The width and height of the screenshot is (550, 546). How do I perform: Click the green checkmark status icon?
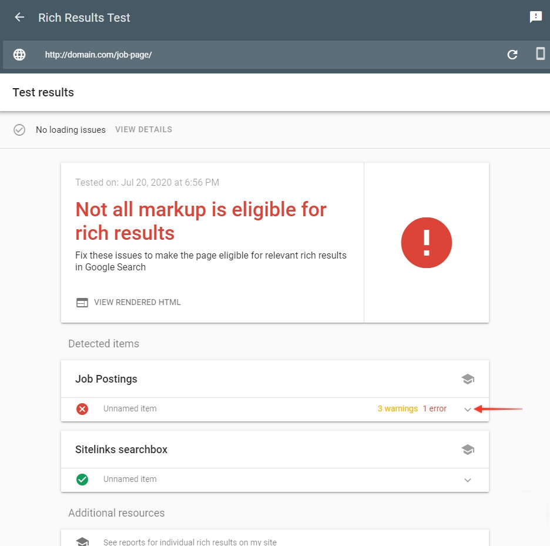[x=82, y=480]
